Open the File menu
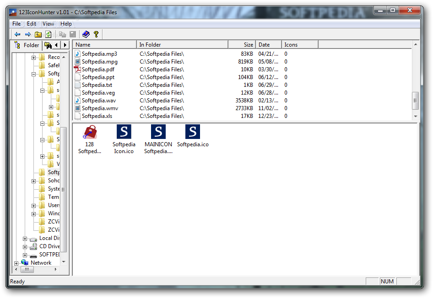The height and width of the screenshot is (298, 433). [16, 24]
